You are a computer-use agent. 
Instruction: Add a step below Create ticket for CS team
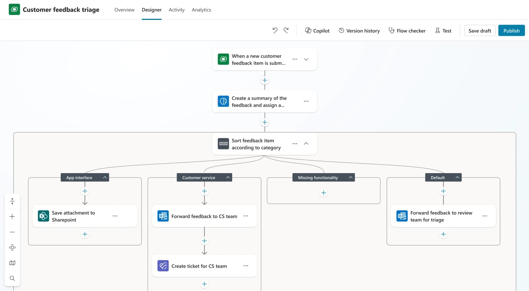click(x=204, y=284)
